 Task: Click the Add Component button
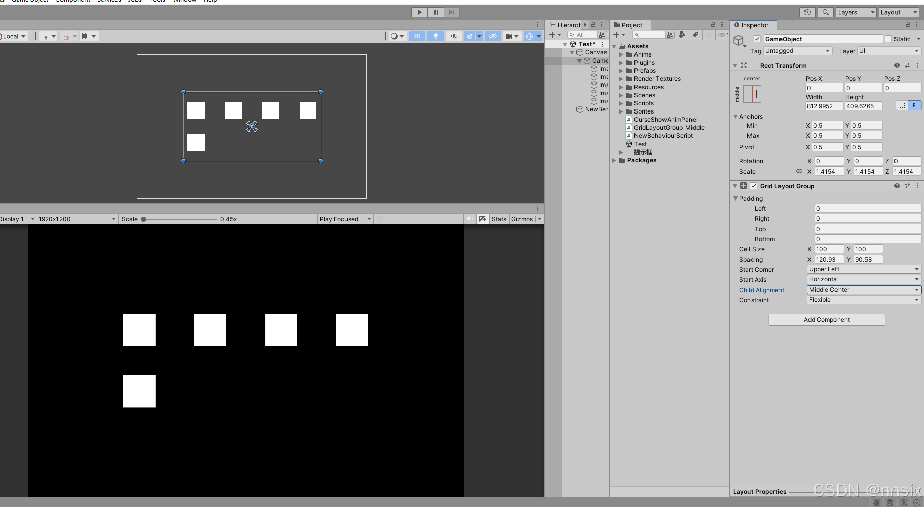pos(826,319)
